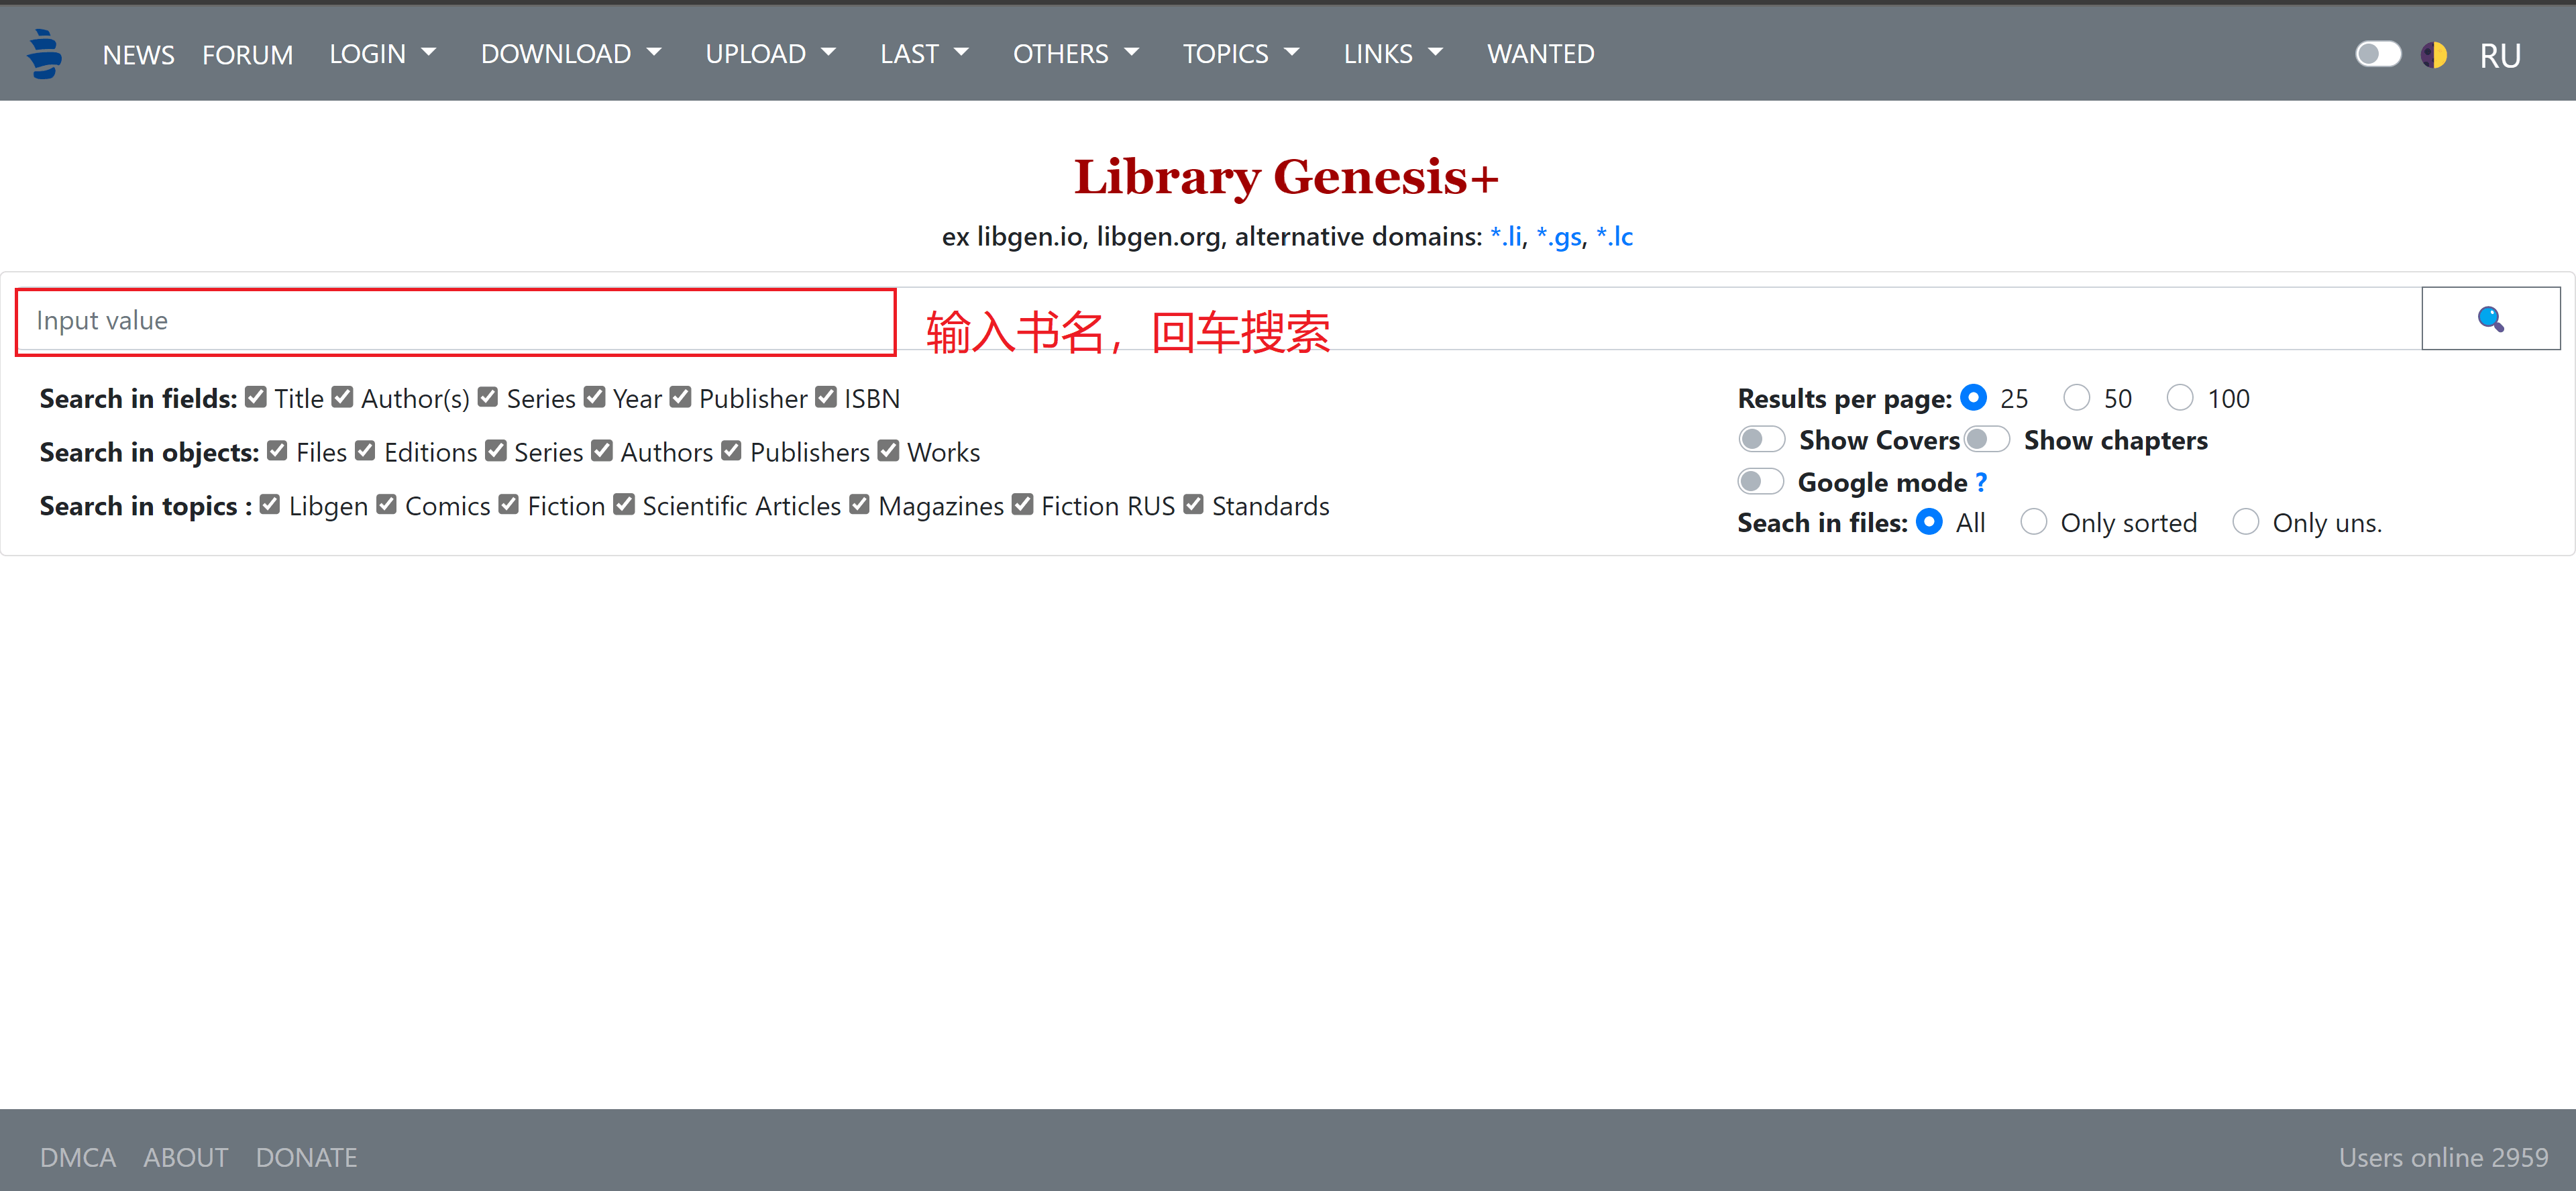Select 100 results per page
This screenshot has width=2576, height=1191.
click(2179, 398)
